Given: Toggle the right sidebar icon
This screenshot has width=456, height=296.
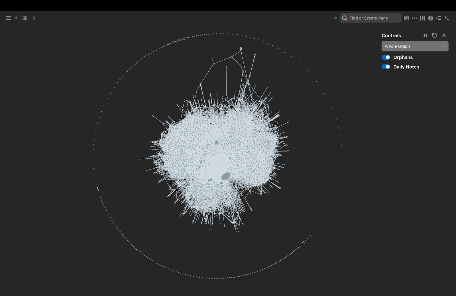Looking at the screenshot, I should (x=439, y=18).
